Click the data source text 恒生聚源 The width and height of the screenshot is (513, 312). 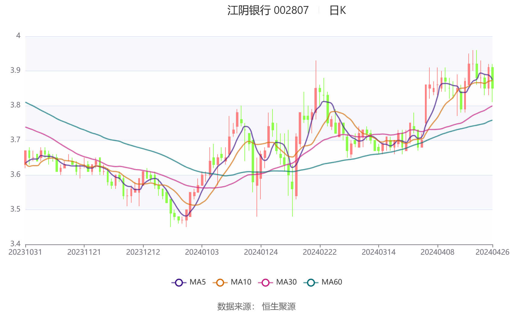(279, 307)
